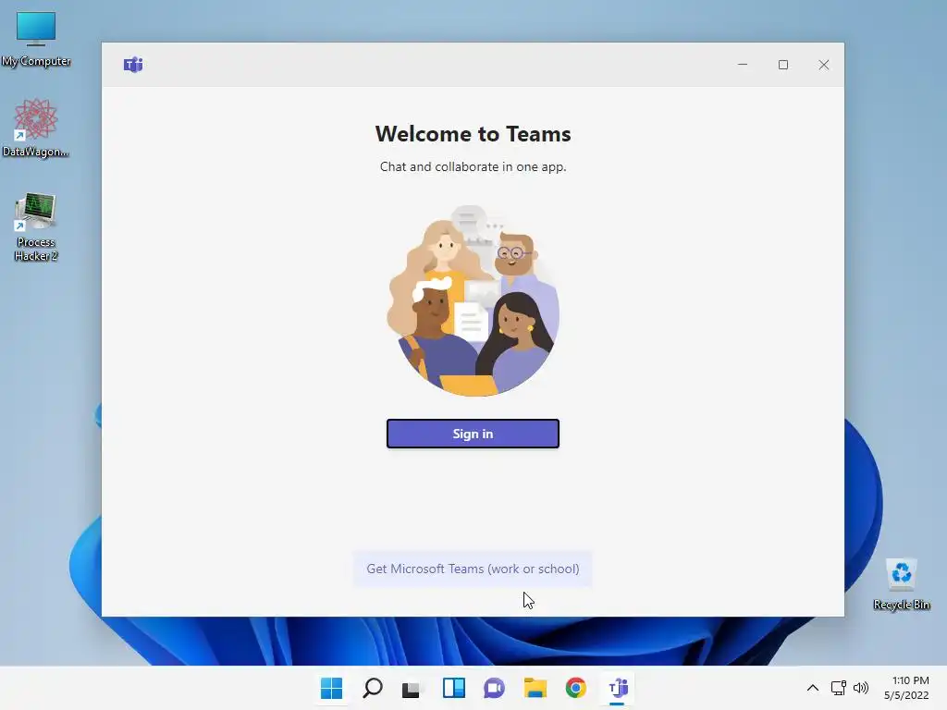This screenshot has height=710, width=947.
Task: Open taskbar Search
Action: click(372, 688)
